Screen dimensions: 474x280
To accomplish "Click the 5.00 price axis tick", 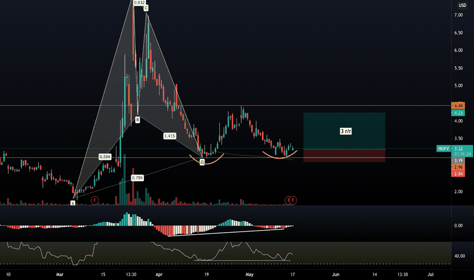I will click(458, 86).
